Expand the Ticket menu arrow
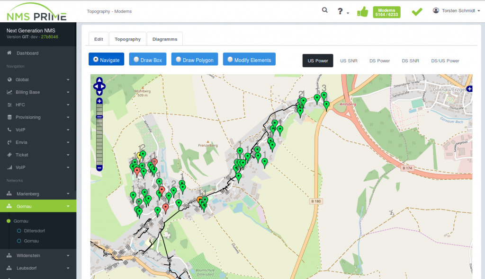This screenshot has width=485, height=279. pos(68,155)
